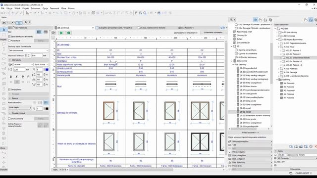Open the font script dropdown next to Arial

(41, 64)
